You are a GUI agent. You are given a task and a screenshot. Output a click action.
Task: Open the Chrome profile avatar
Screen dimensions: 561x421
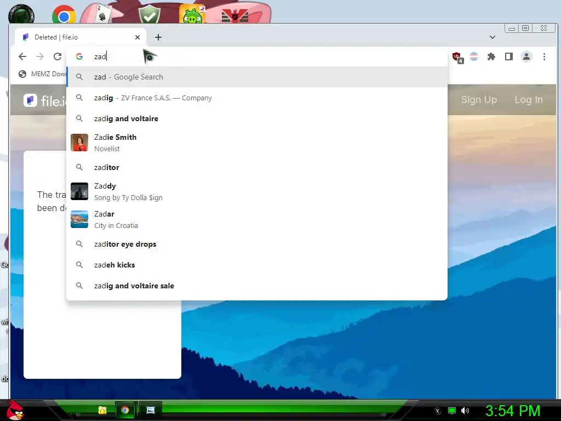(x=526, y=56)
